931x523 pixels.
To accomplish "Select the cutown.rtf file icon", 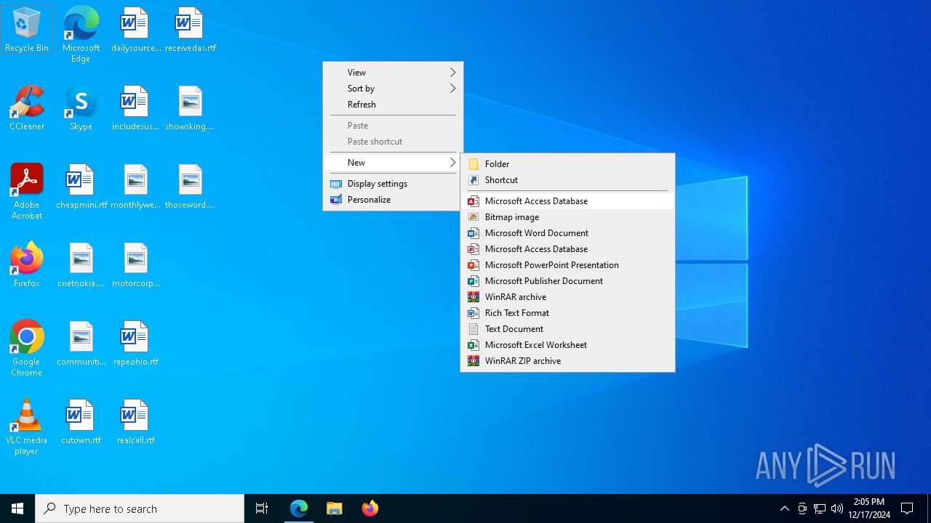I will click(x=81, y=421).
